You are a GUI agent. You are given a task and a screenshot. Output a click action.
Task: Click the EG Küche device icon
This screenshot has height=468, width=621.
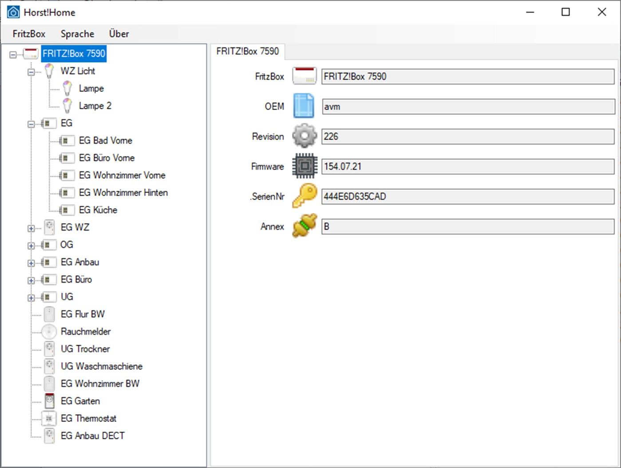[x=67, y=210]
